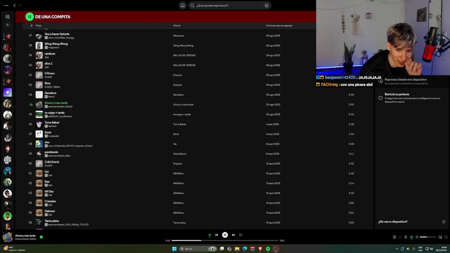Open the Spotify three-dots app menu
The width and height of the screenshot is (450, 253).
(x=6, y=5)
